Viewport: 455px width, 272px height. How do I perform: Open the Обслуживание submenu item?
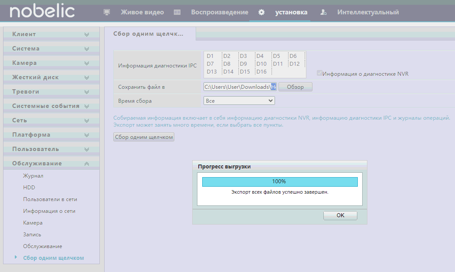tap(43, 246)
